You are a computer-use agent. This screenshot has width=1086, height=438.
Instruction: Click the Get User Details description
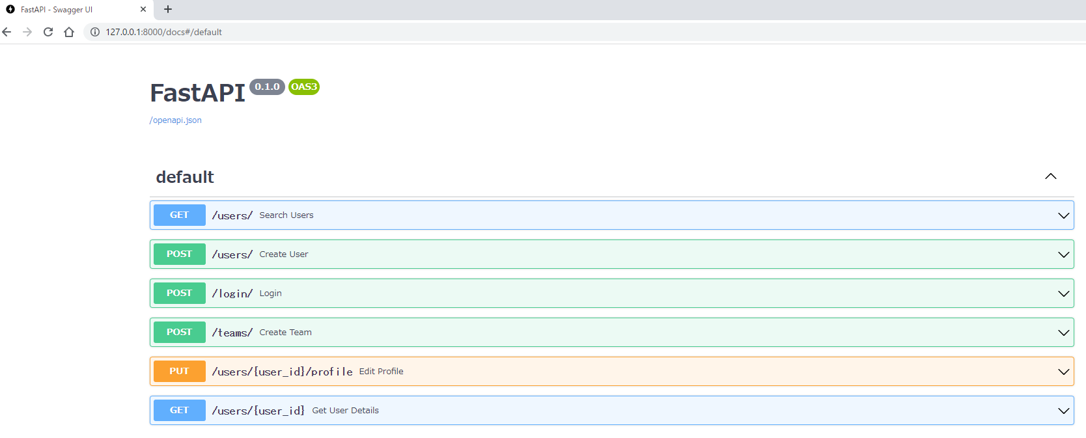346,411
